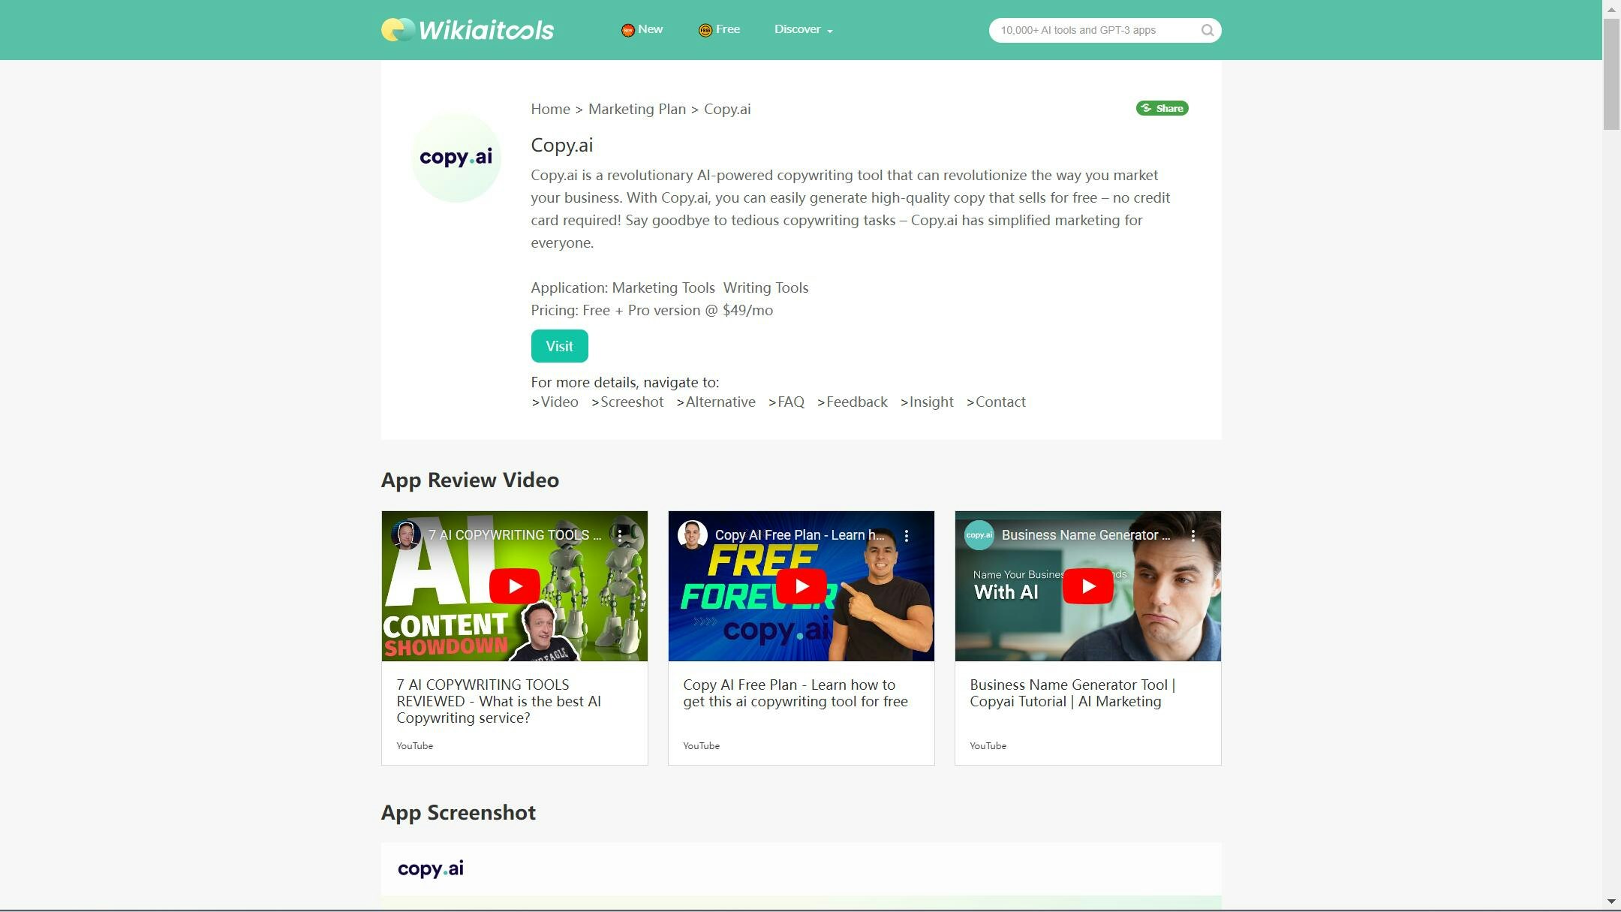Expand the Discover dropdown menu
Image resolution: width=1621 pixels, height=912 pixels.
803,29
